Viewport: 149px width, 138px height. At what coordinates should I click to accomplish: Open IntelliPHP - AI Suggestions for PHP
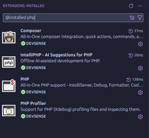point(56,55)
